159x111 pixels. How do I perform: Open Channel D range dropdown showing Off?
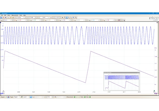[x=52, y=20]
